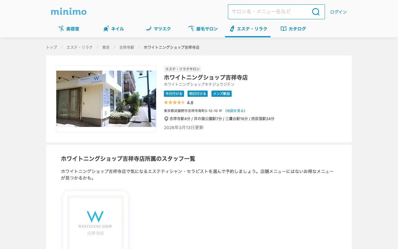Click the search magnifier icon
398x249 pixels.
click(316, 12)
